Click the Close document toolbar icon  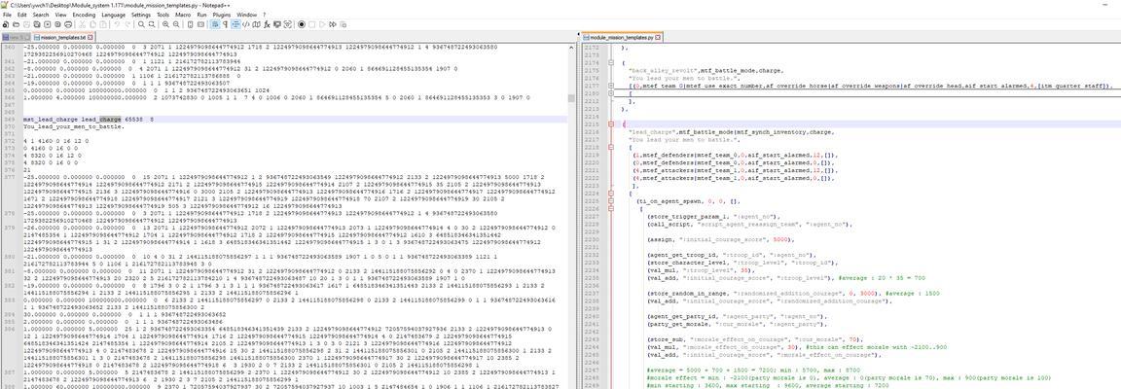pos(47,23)
